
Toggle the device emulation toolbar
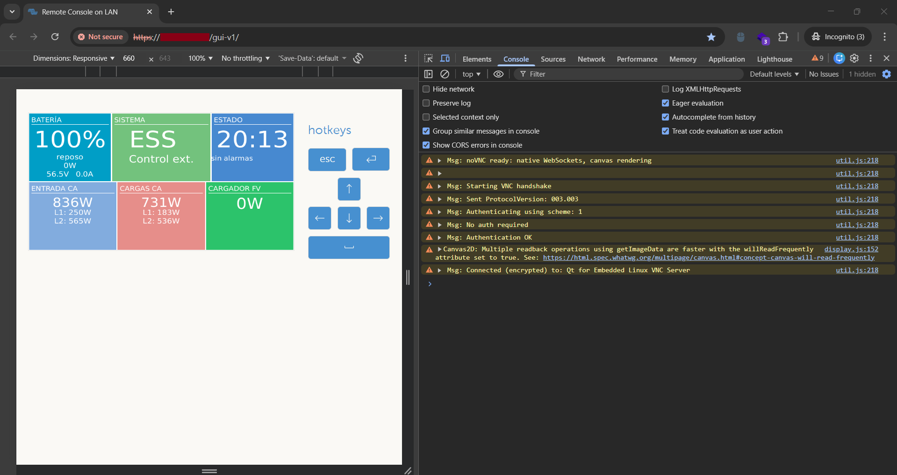(445, 58)
